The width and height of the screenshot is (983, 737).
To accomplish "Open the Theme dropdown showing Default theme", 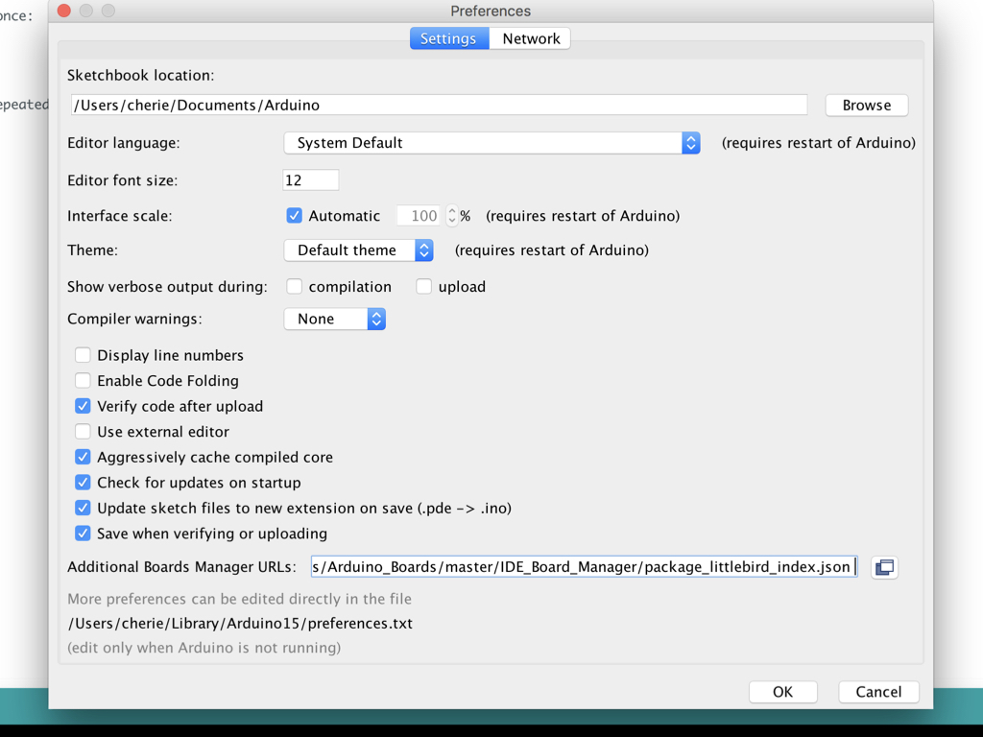I will (359, 250).
